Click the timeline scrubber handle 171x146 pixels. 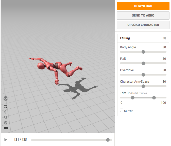[x=108, y=140]
